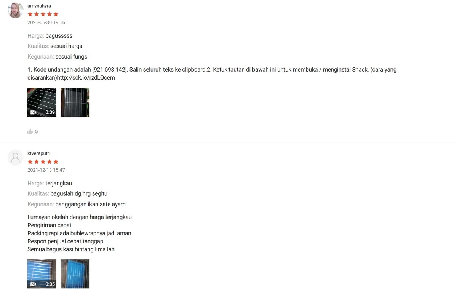Click ktveraputri's default avatar icon
The height and width of the screenshot is (289, 457).
click(x=16, y=157)
